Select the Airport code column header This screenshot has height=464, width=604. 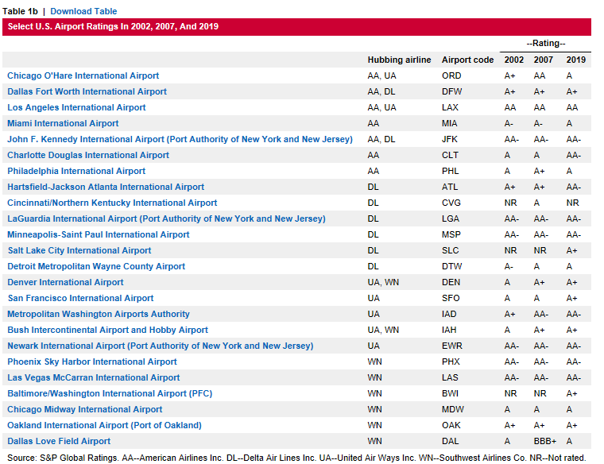pyautogui.click(x=467, y=60)
